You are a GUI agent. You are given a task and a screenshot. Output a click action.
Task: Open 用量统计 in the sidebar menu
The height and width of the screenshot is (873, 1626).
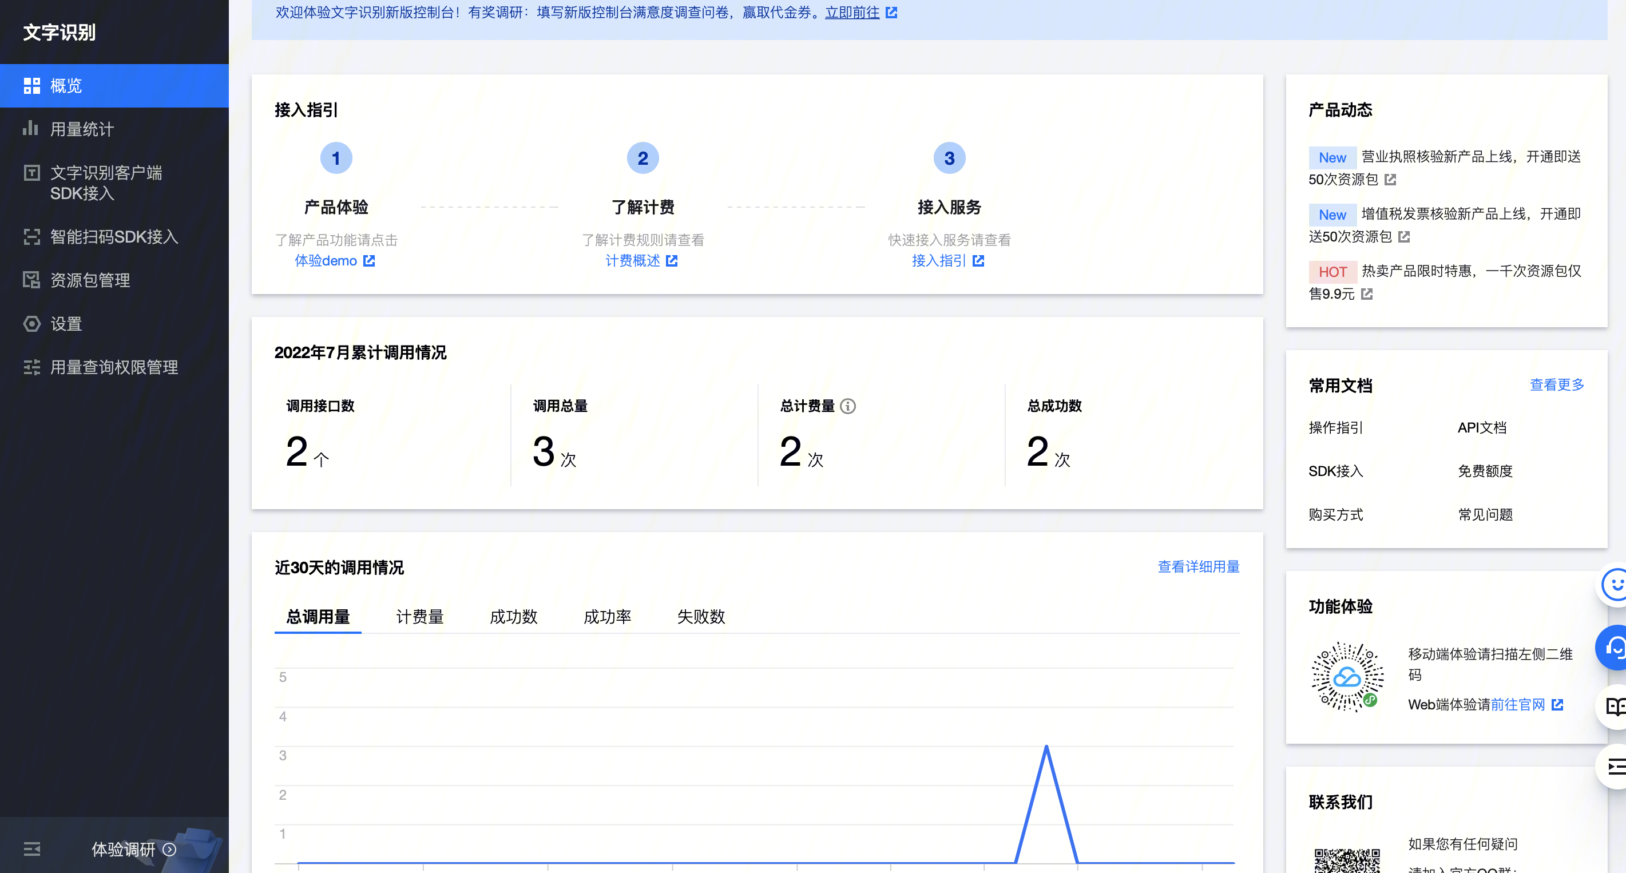(x=114, y=129)
